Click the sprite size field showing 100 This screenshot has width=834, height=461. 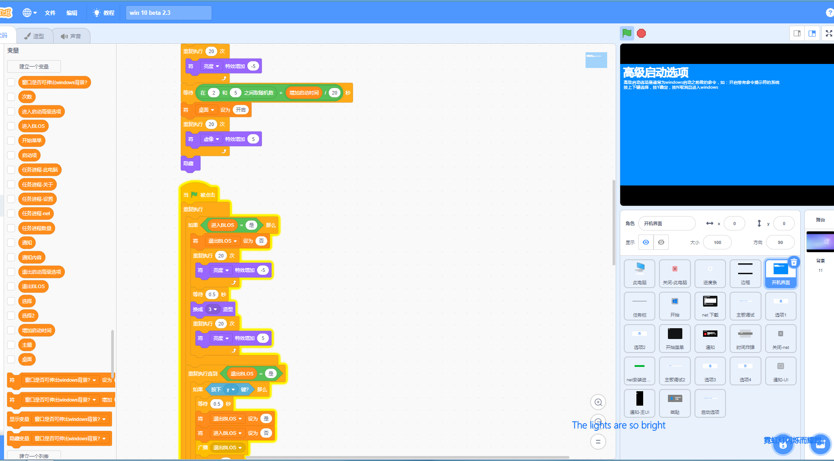(x=717, y=242)
